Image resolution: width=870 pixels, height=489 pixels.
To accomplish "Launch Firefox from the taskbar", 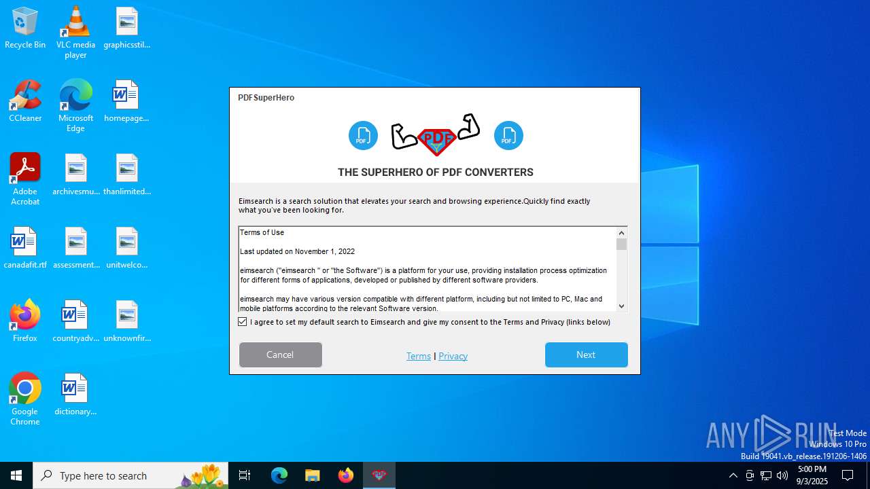I will click(346, 475).
